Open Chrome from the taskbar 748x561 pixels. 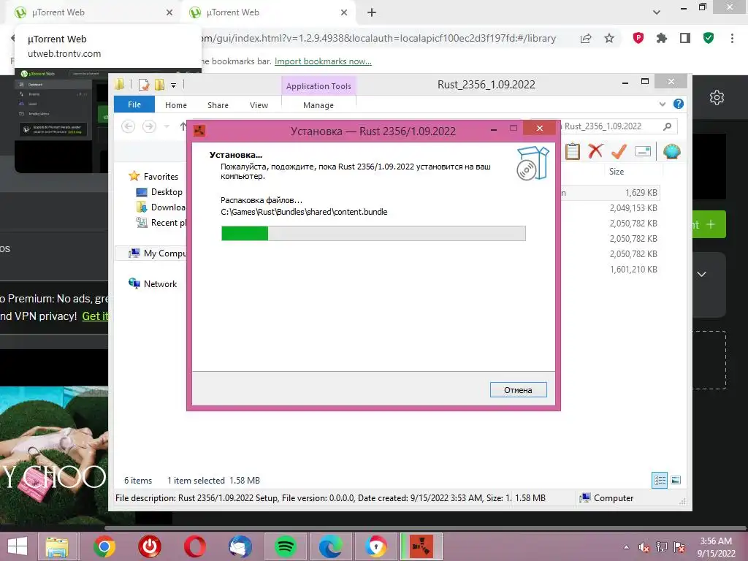click(x=104, y=546)
